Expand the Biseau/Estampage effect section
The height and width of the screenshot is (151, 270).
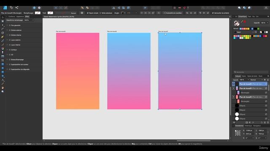tap(7, 60)
